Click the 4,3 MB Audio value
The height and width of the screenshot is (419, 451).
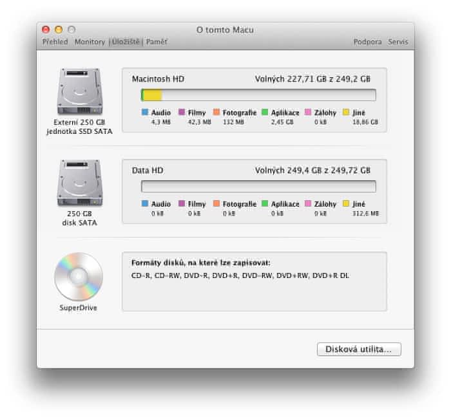161,122
